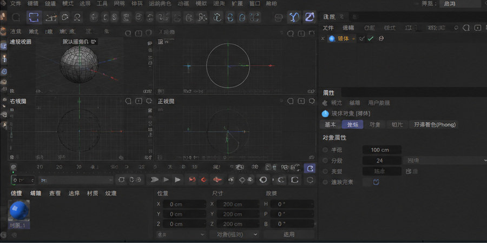Viewport: 487px width, 243px height.
Task: Click the maximize icon of 右视图 viewport
Action: (x=149, y=101)
